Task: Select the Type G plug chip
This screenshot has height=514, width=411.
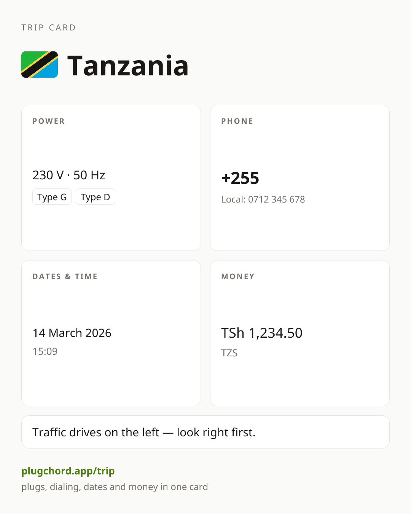Action: coord(52,197)
